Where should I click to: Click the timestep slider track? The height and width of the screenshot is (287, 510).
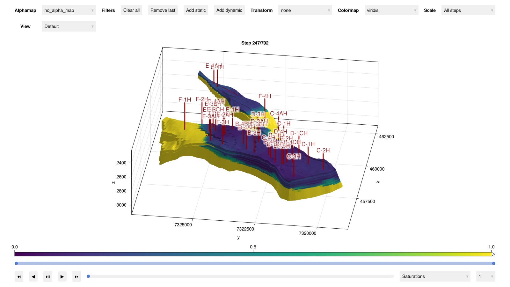(x=241, y=276)
